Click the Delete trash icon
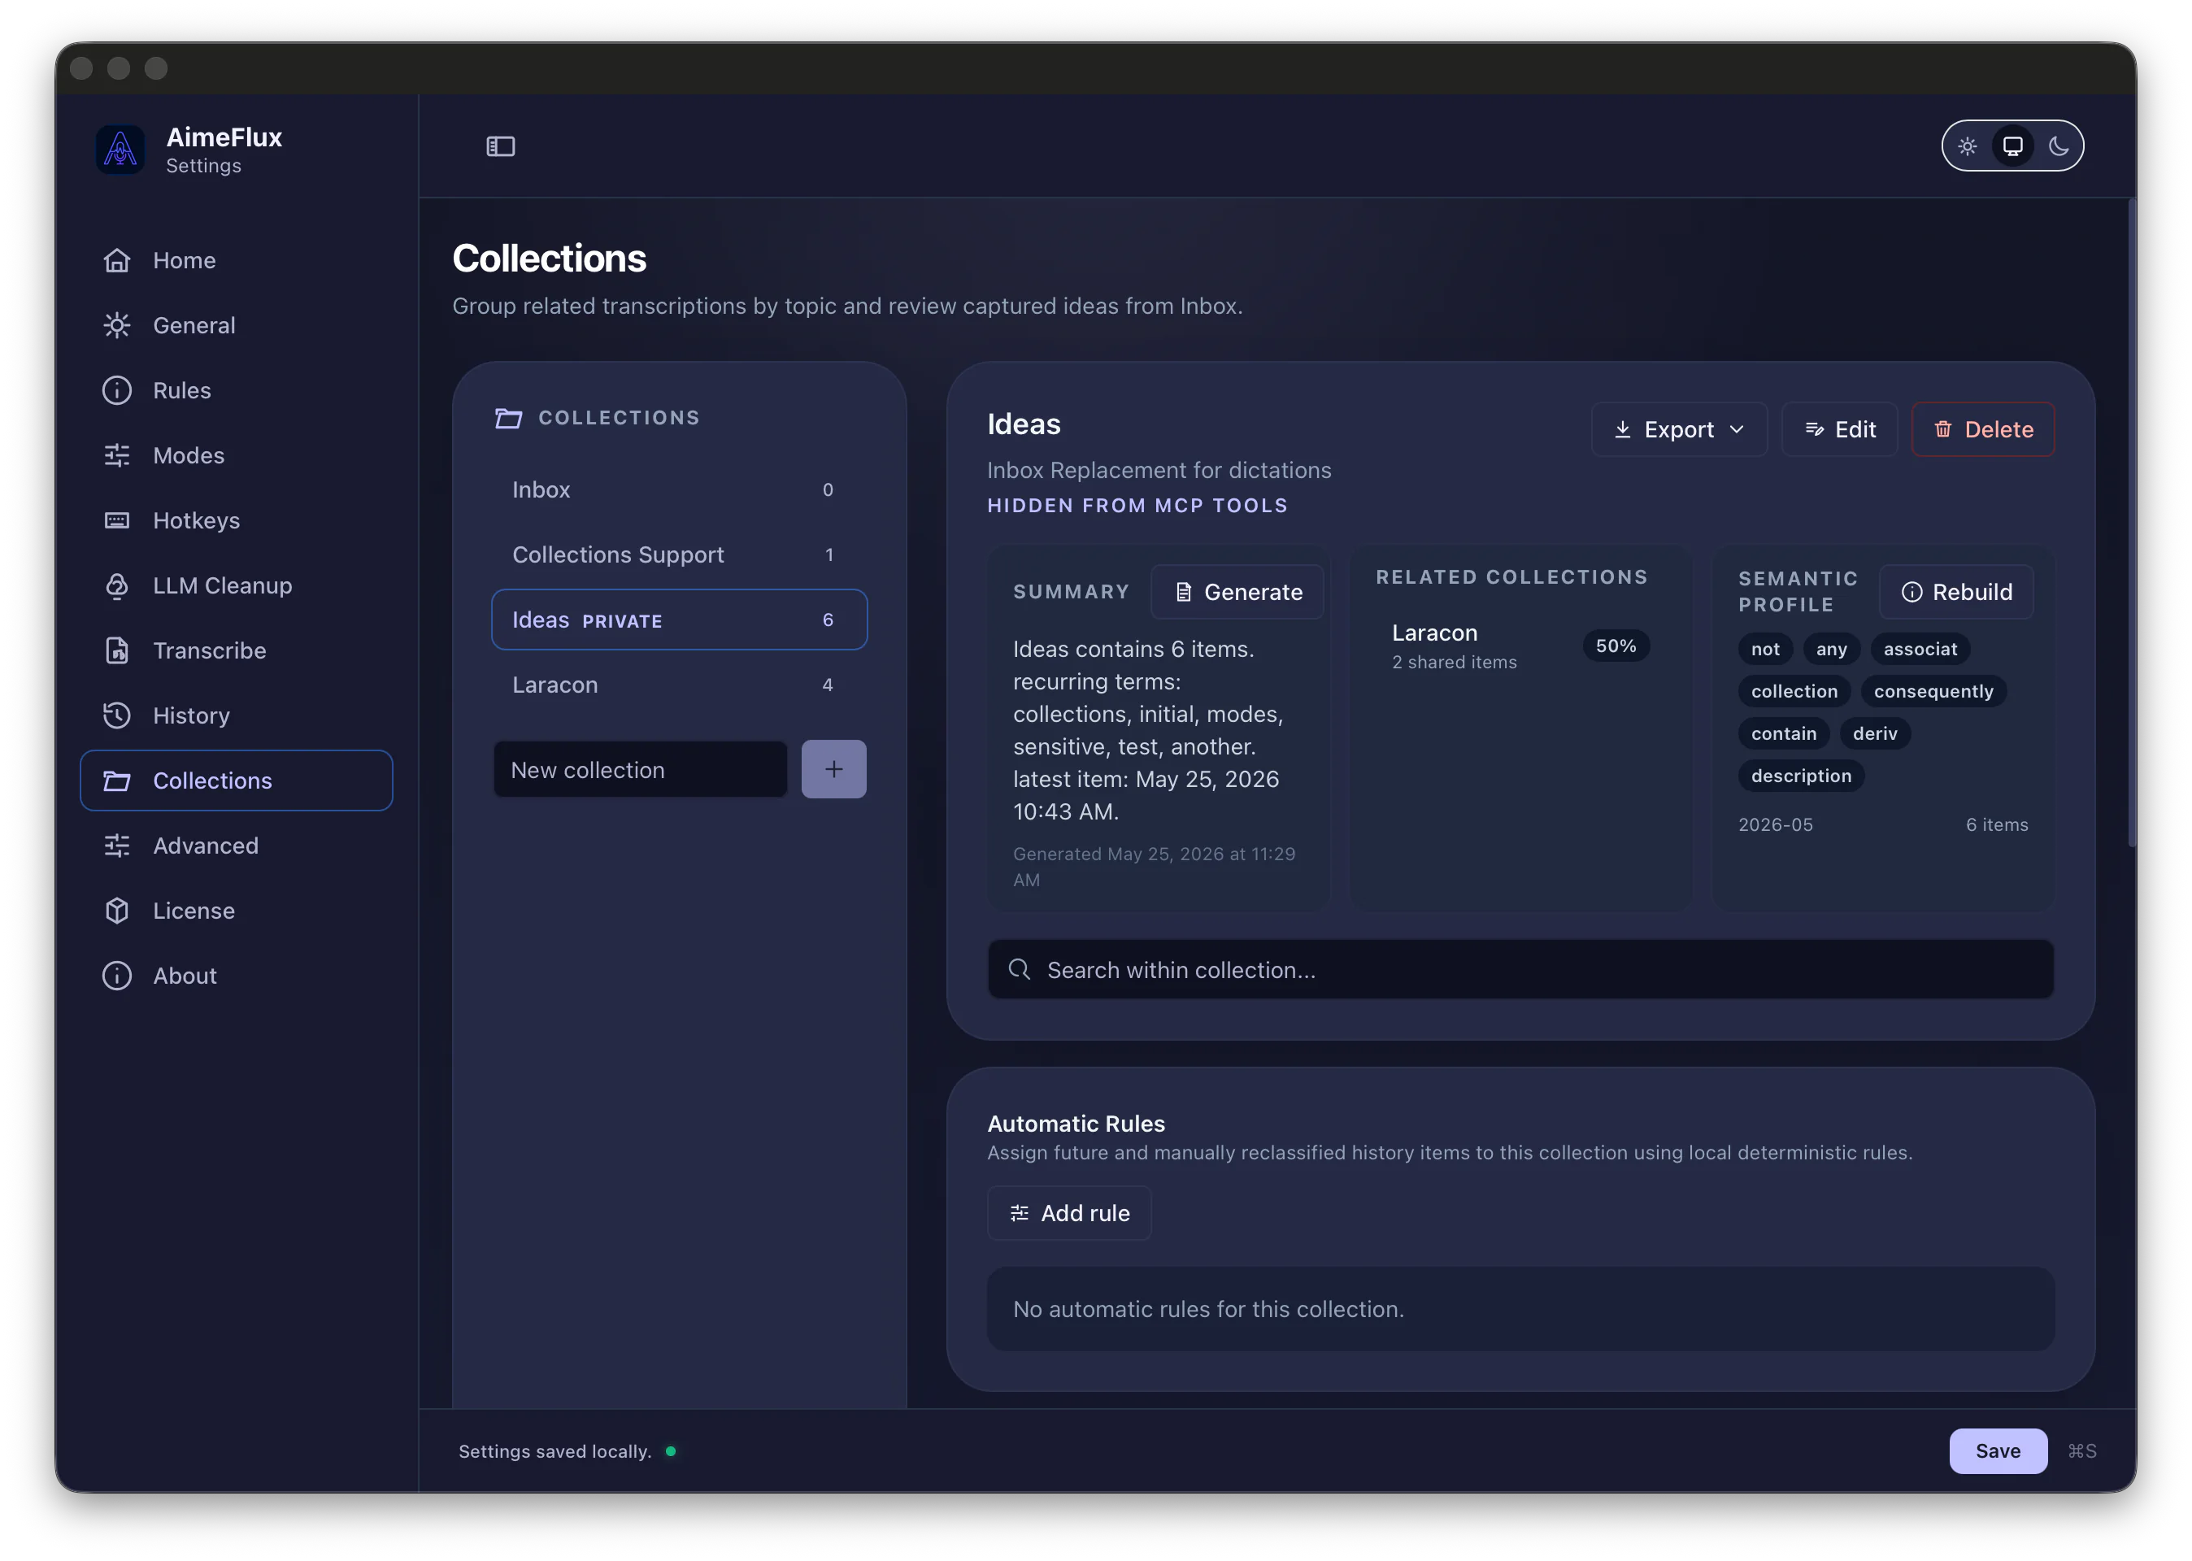The height and width of the screenshot is (1561, 2192). click(1943, 429)
